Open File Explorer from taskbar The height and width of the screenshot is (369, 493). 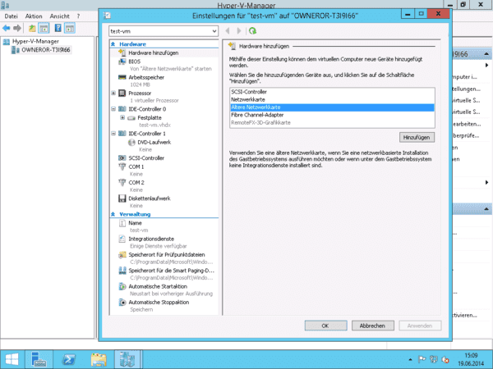click(99, 360)
